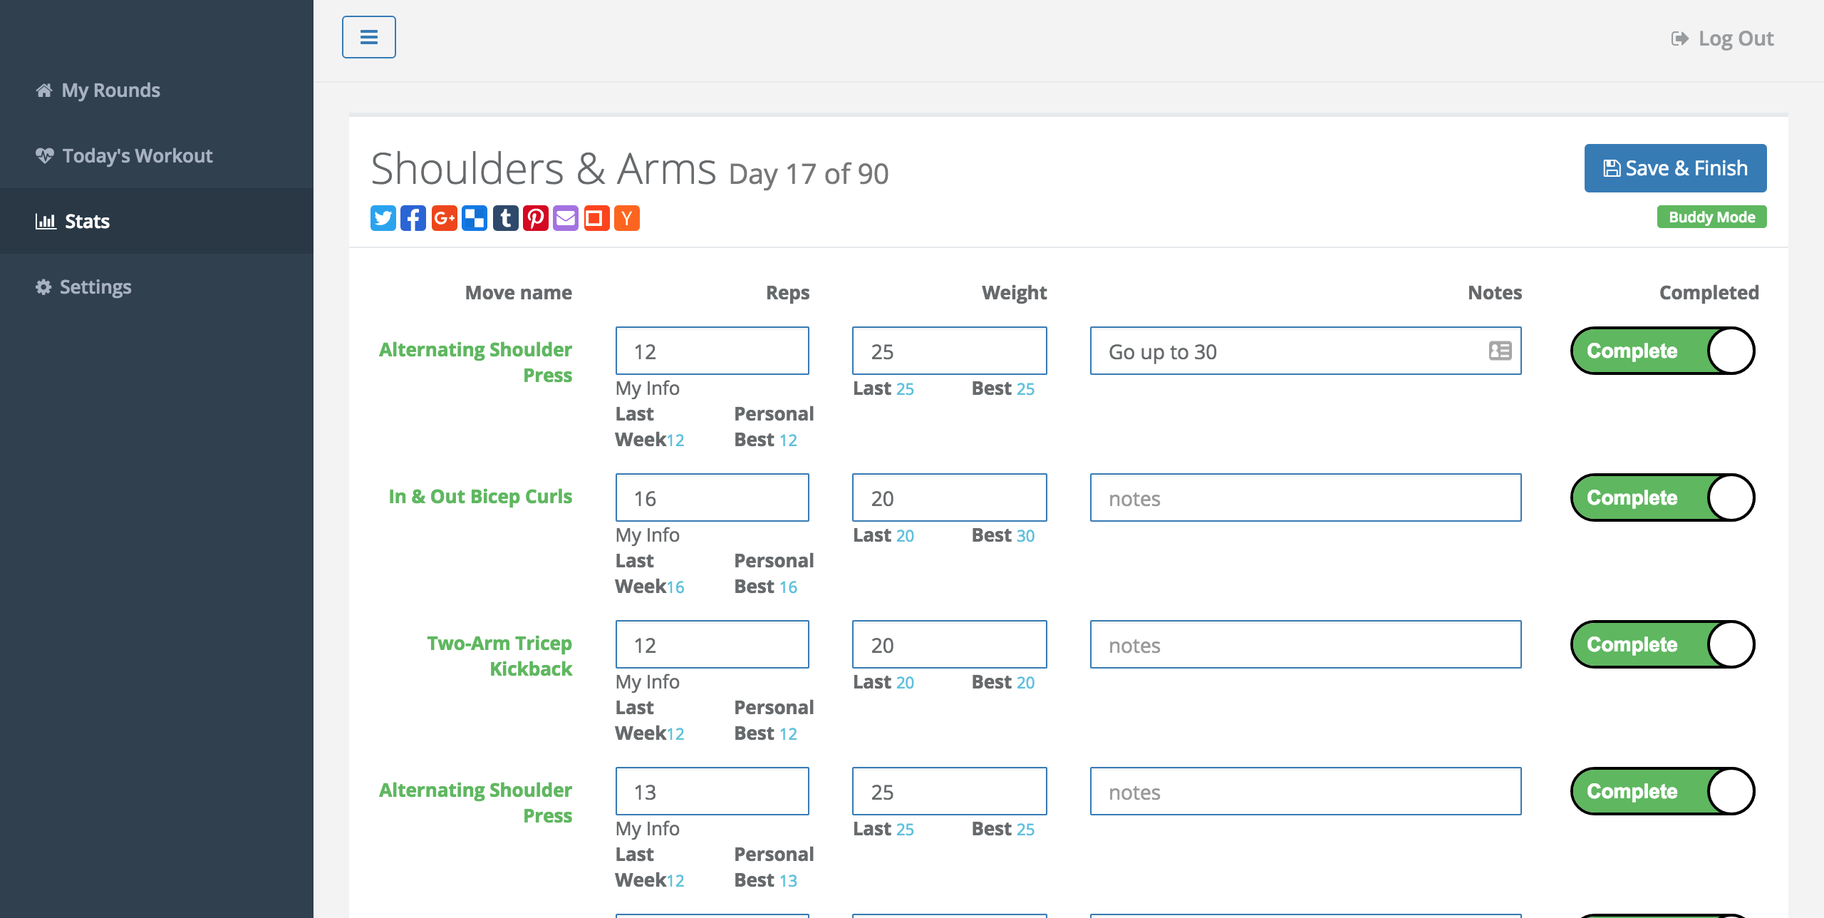This screenshot has height=918, width=1824.
Task: Focus weight field for In & Out Bicep Curls
Action: pyautogui.click(x=950, y=497)
